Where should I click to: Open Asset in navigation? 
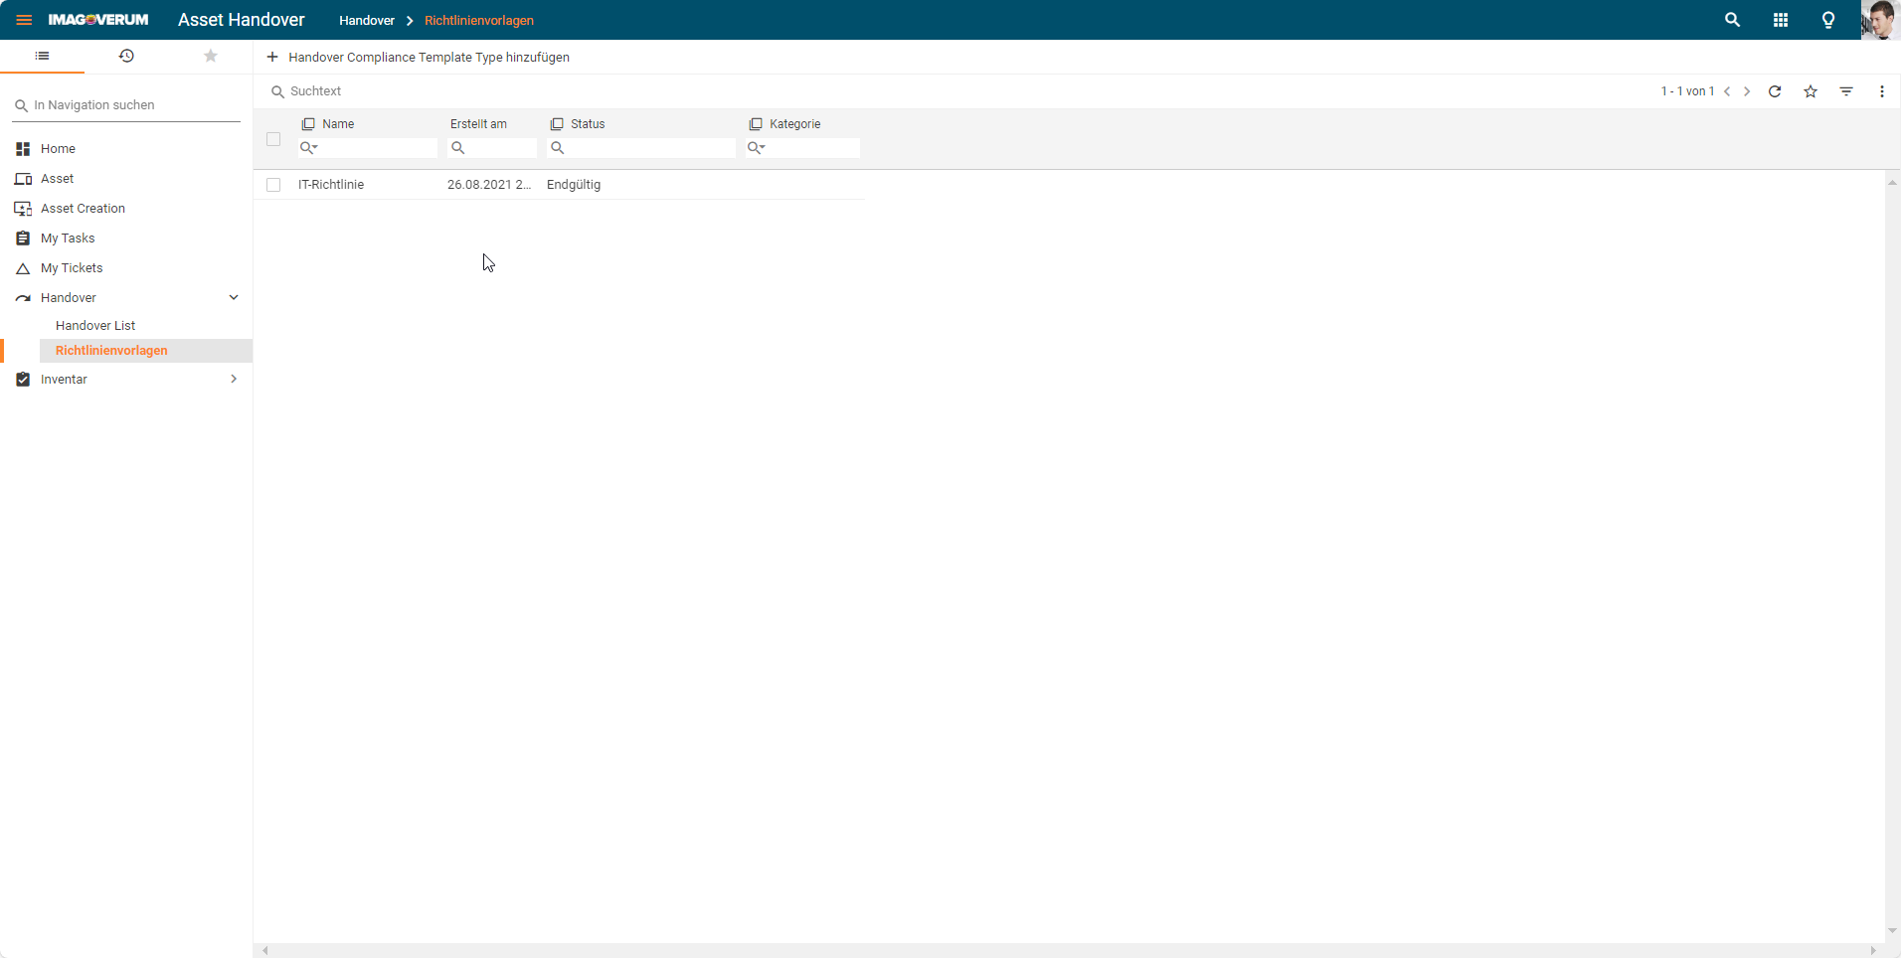pos(57,179)
